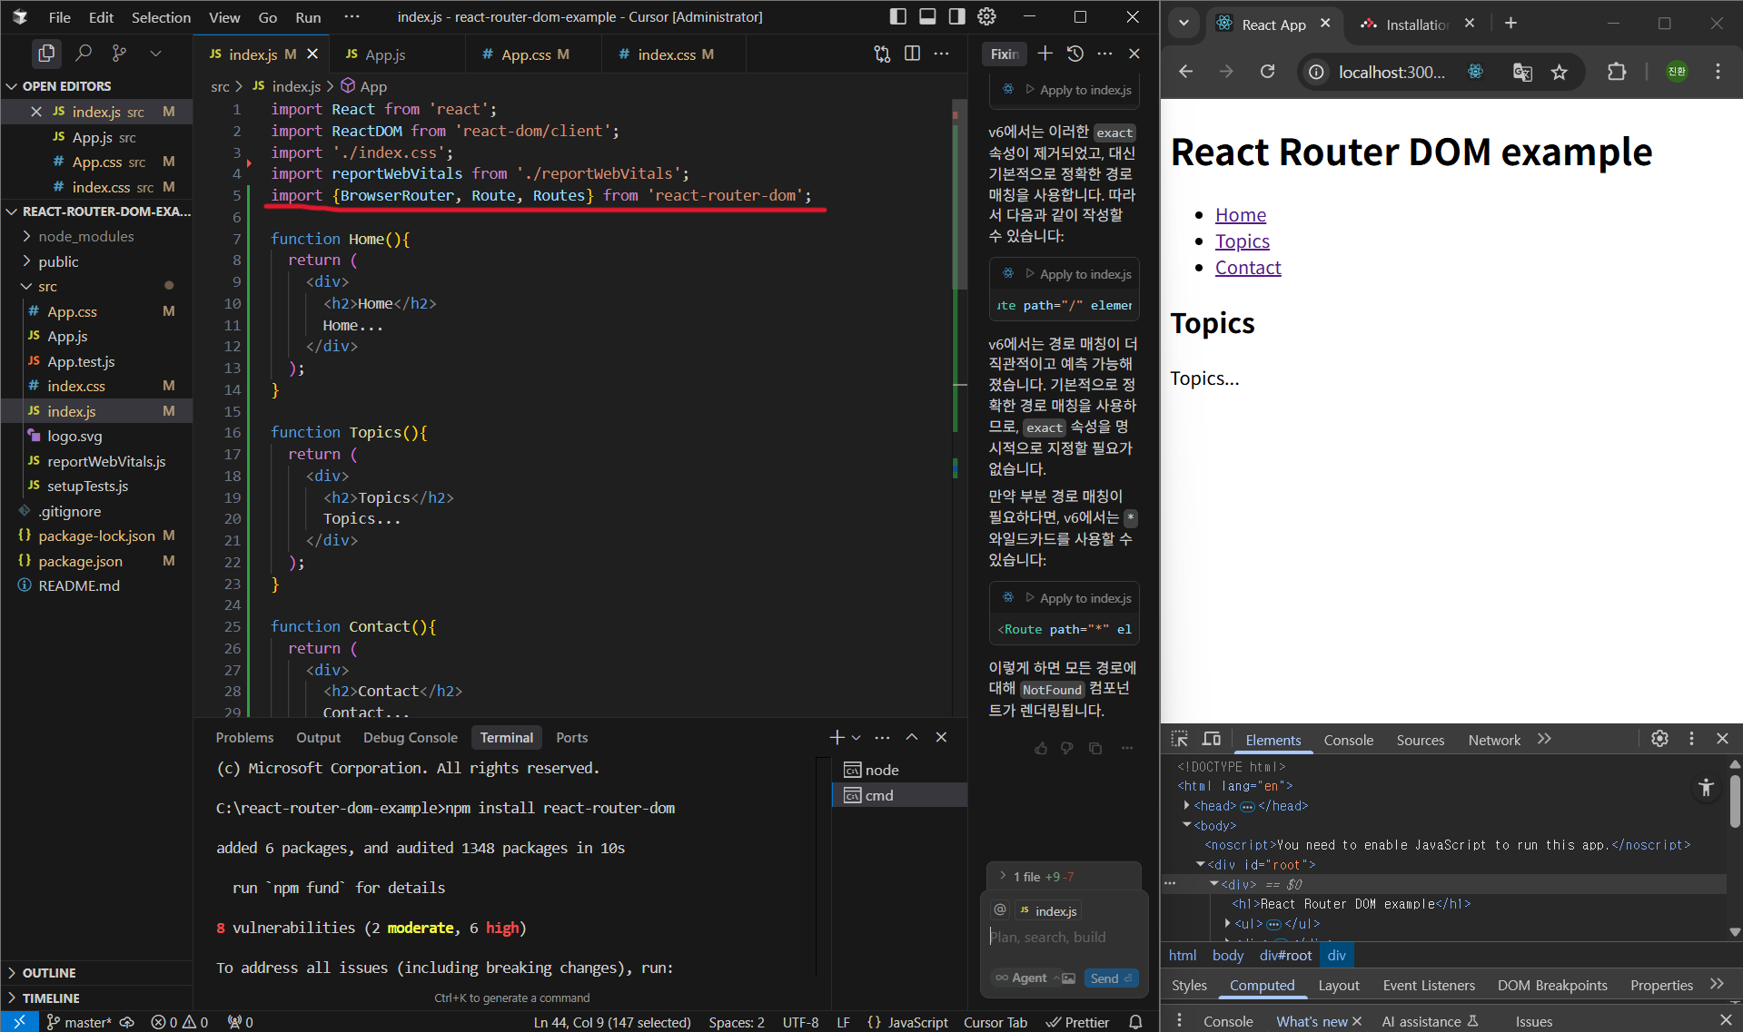Open the compare changes editor icon
The height and width of the screenshot is (1032, 1743).
882,54
